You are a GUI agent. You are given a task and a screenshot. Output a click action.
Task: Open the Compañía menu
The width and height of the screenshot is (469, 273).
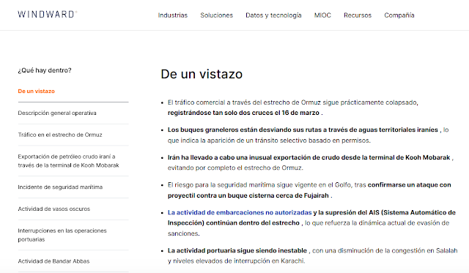pyautogui.click(x=399, y=15)
